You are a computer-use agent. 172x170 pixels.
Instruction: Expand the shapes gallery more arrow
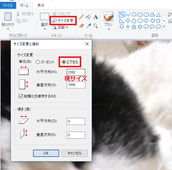(164, 27)
